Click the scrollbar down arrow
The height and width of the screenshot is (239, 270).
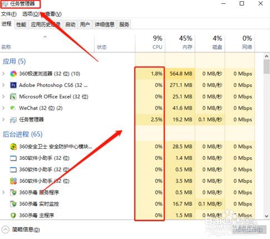point(267,216)
